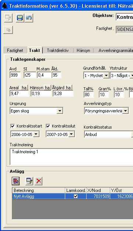Click the Tall% field

[x=89, y=94]
